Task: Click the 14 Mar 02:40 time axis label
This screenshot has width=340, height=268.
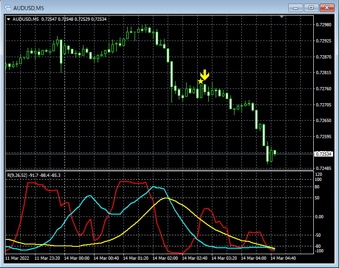Action: pyautogui.click(x=195, y=258)
